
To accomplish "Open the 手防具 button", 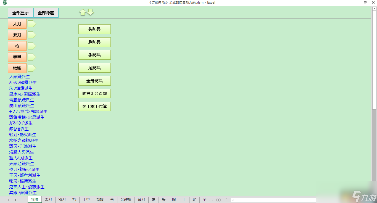I will (94, 55).
